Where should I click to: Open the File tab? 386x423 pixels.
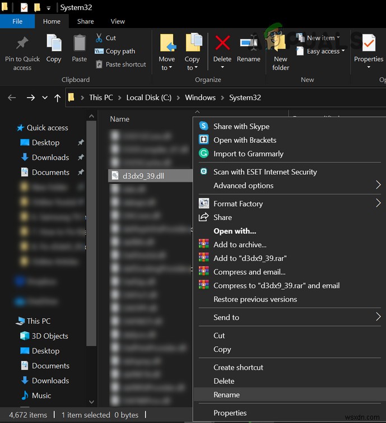point(17,21)
